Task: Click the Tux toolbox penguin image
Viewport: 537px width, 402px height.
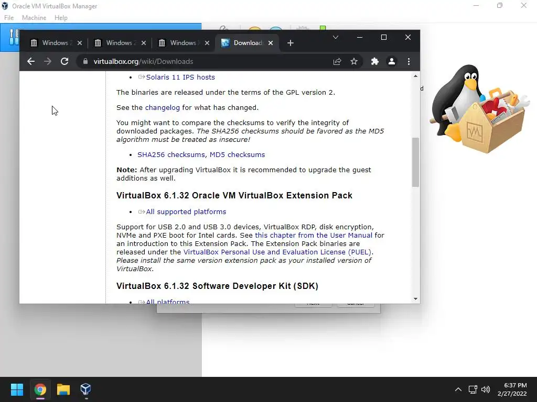Action: (x=479, y=109)
